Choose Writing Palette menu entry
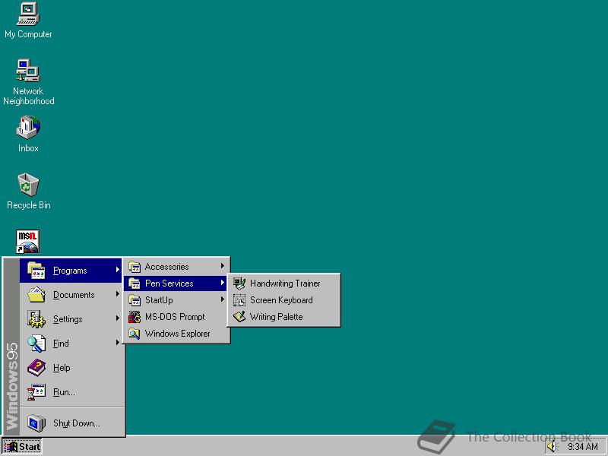 coord(283,317)
